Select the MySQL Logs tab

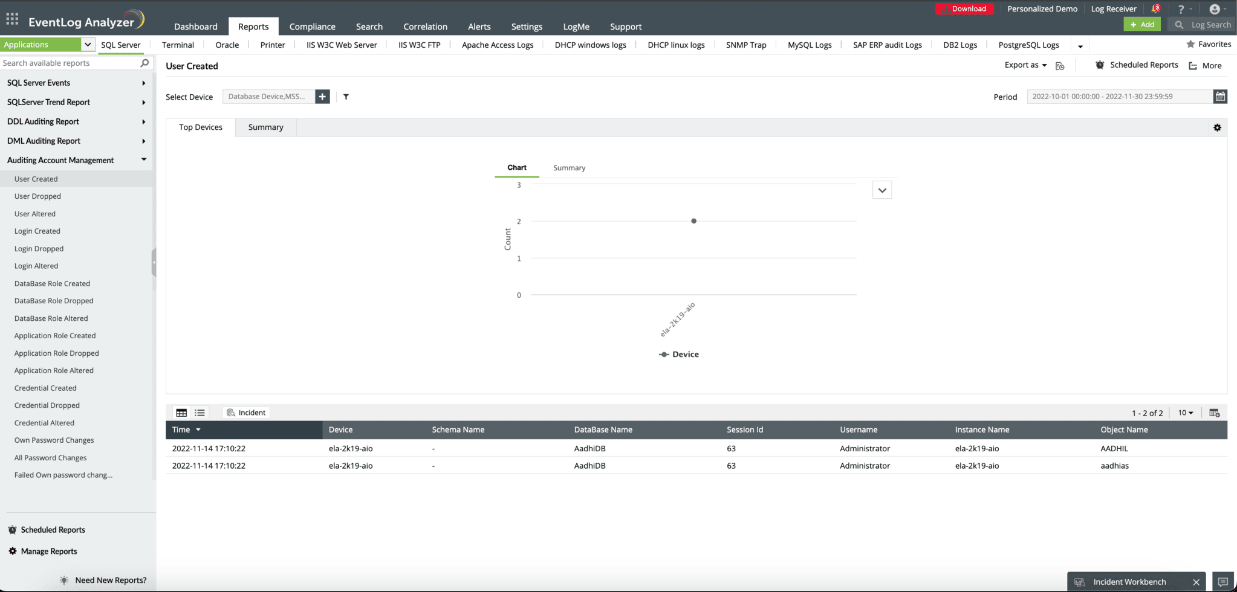point(810,45)
